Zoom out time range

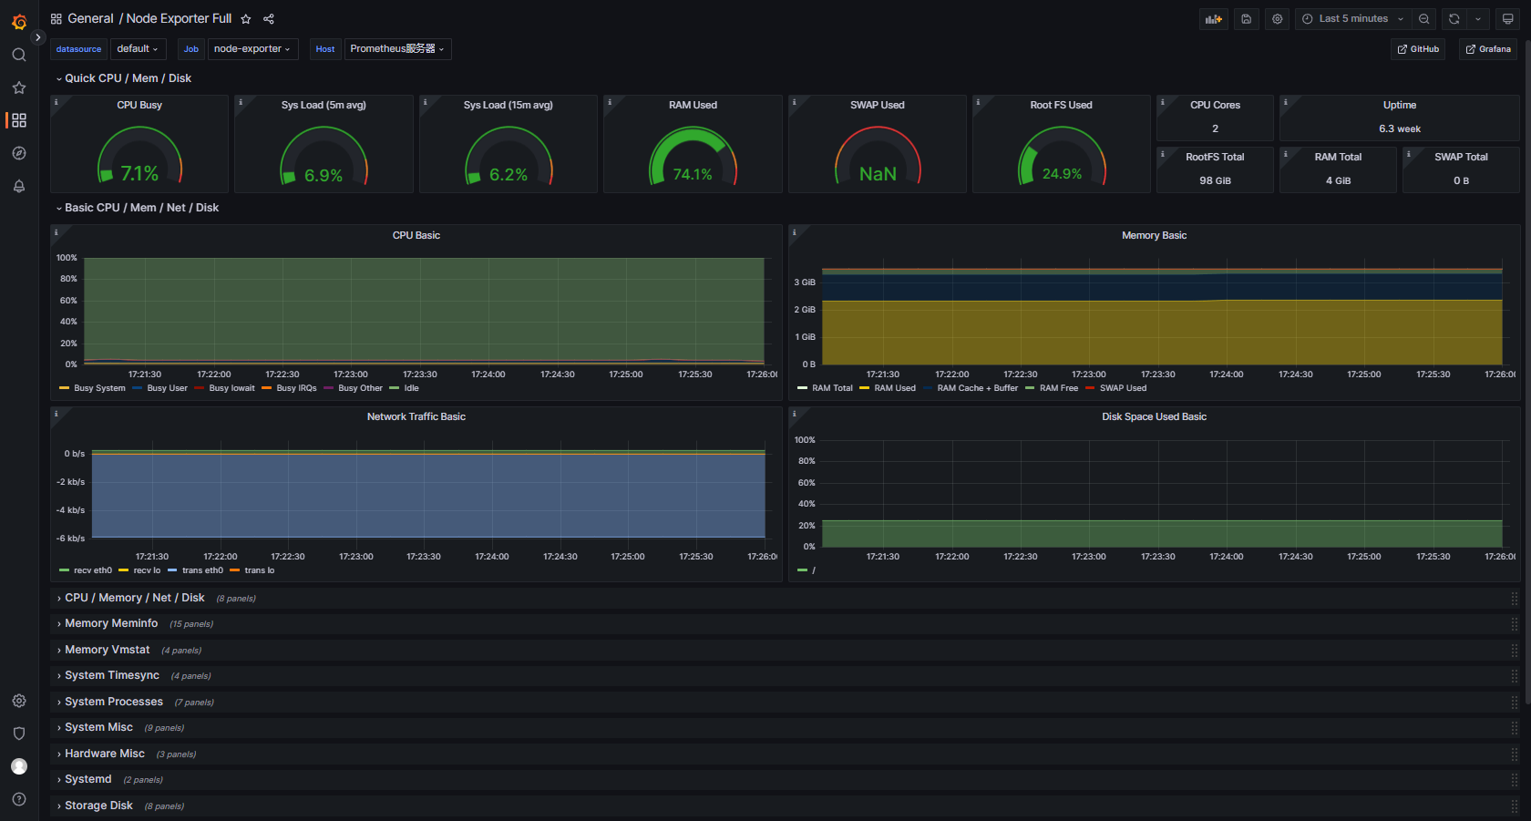click(x=1424, y=19)
